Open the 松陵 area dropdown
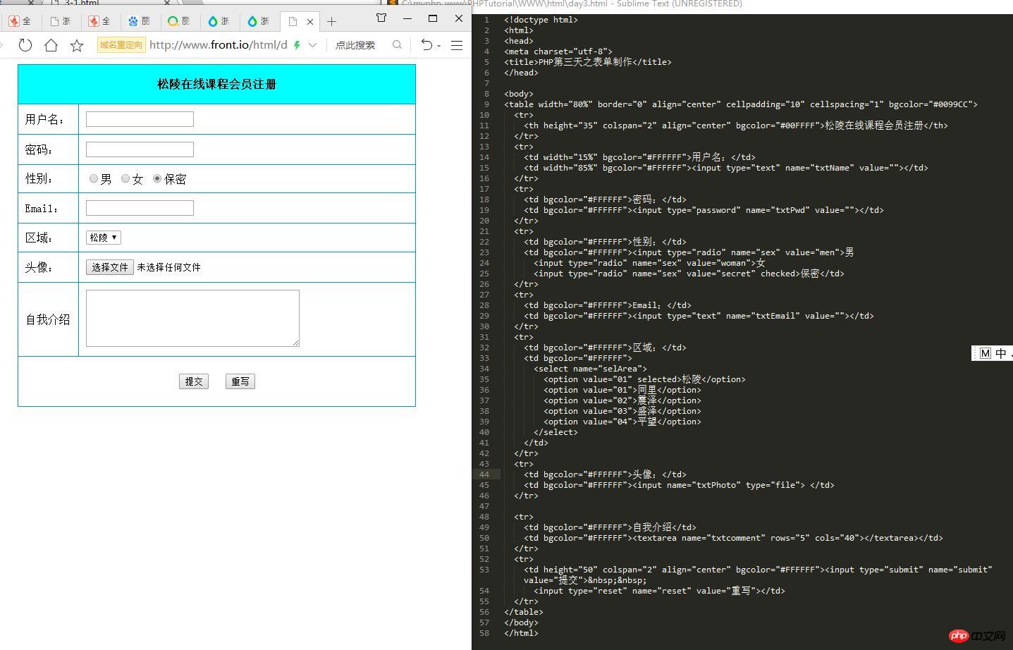This screenshot has width=1013, height=650. tap(104, 238)
